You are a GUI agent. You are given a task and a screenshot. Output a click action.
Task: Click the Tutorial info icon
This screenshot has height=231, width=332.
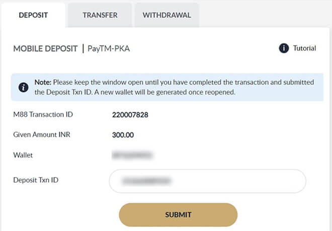(x=284, y=48)
